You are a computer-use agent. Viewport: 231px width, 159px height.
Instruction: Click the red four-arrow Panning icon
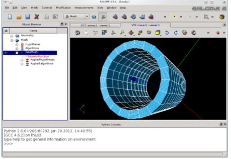click(x=131, y=33)
